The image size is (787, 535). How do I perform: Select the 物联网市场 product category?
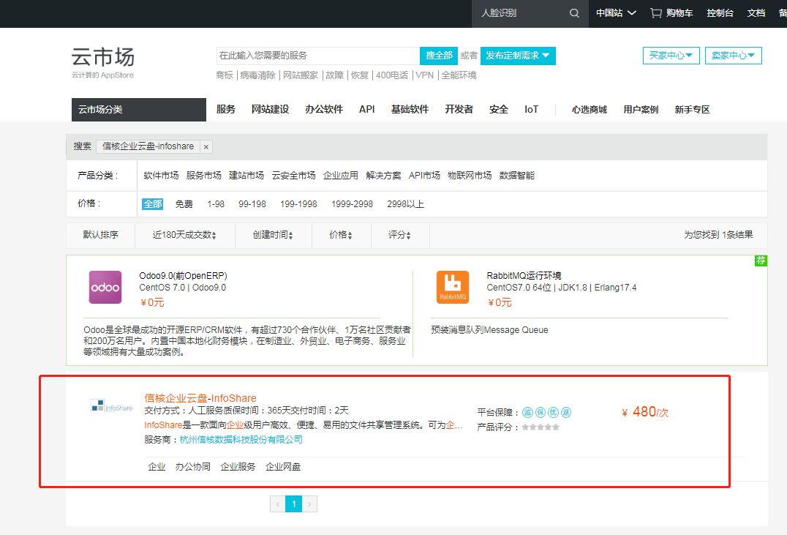point(470,176)
